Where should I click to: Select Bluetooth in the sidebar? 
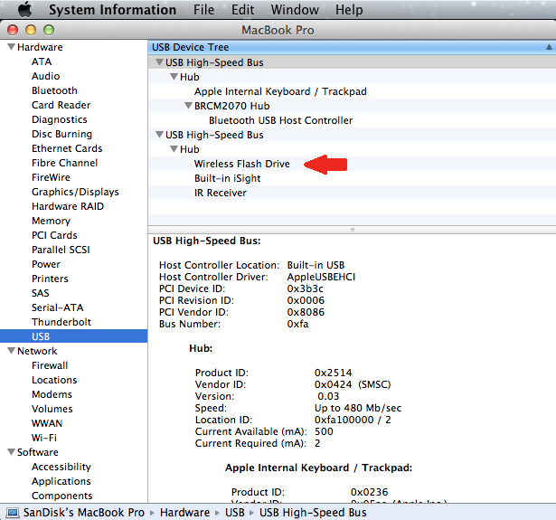point(54,90)
